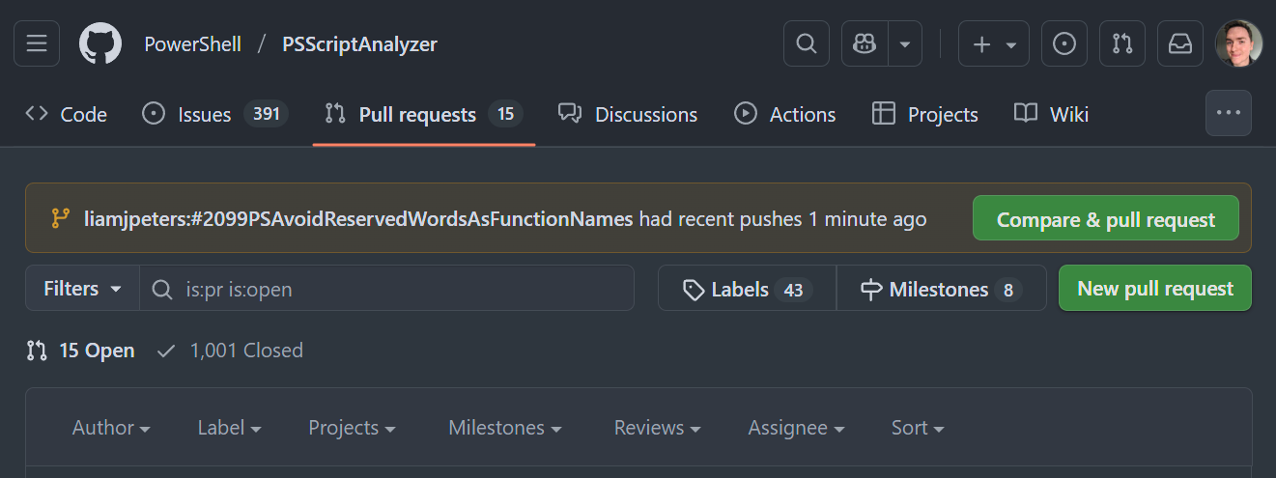Expand the Filters dropdown
1276x478 pixels.
83,288
